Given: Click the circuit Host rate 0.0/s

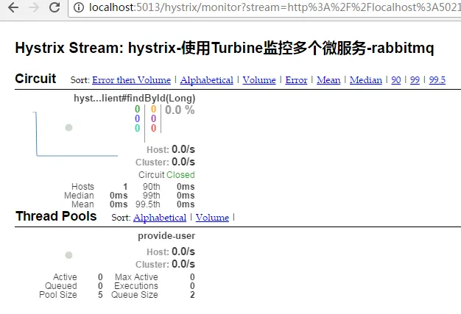Looking at the screenshot, I should pyautogui.click(x=183, y=149).
